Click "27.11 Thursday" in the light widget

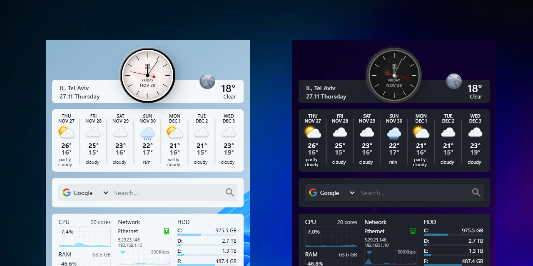(x=80, y=96)
